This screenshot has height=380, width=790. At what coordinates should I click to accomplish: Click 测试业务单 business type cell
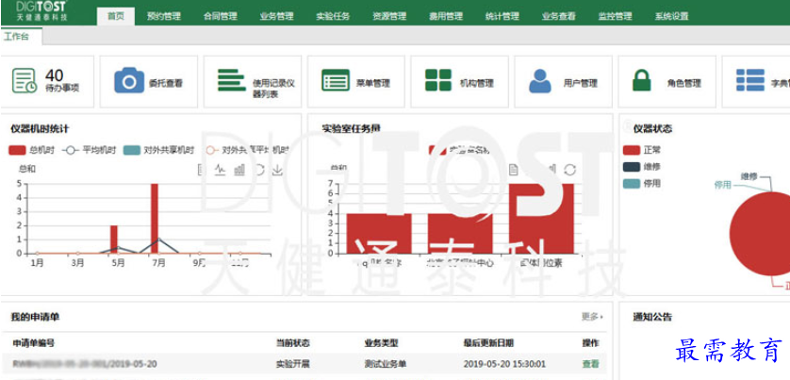tap(385, 364)
